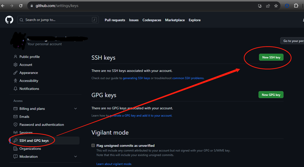Click the Vigilant mode heading

[x=110, y=133]
